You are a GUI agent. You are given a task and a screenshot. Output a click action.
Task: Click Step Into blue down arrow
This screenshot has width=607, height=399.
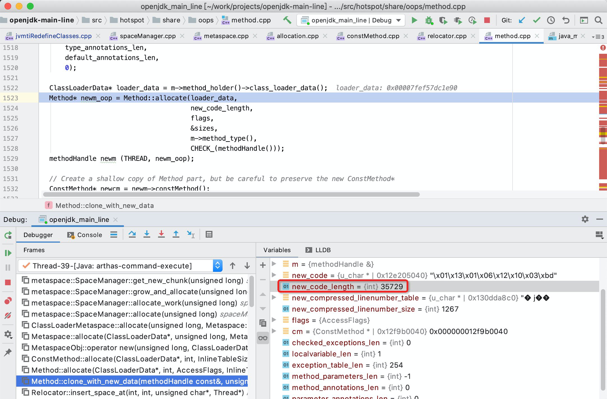coord(147,234)
